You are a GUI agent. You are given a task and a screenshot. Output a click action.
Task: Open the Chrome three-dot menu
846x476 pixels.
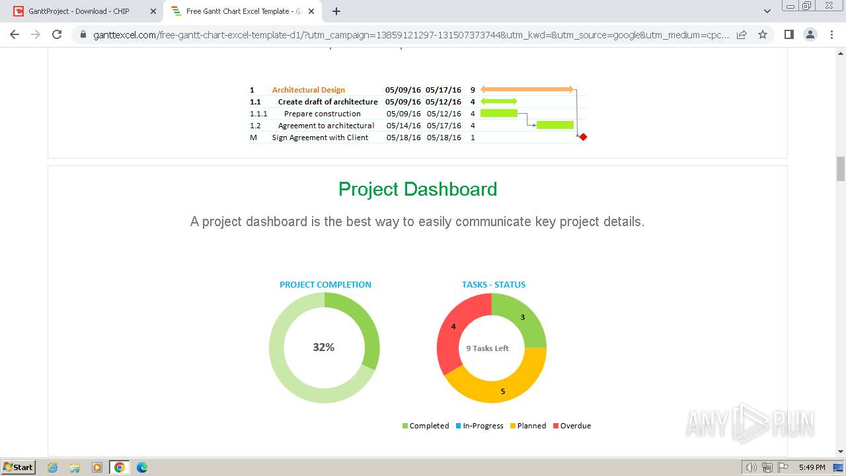pos(831,34)
